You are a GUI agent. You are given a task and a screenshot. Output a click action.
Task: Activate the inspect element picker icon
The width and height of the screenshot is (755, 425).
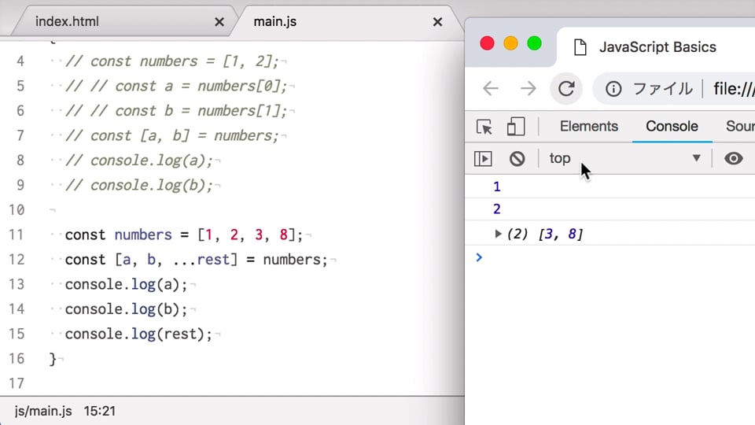point(484,127)
